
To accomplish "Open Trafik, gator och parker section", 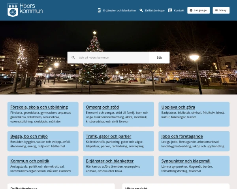I will tap(109, 136).
